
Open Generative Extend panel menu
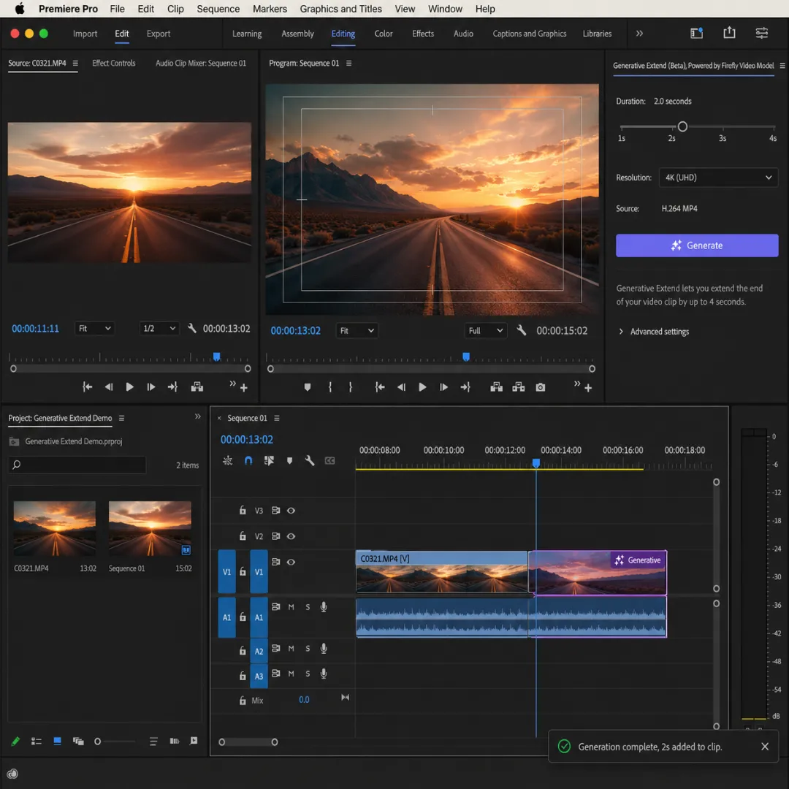tap(782, 66)
